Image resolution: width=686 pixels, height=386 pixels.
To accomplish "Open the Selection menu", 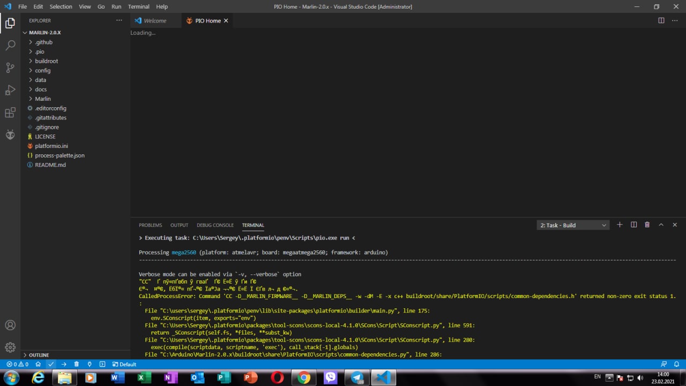I will [x=61, y=6].
